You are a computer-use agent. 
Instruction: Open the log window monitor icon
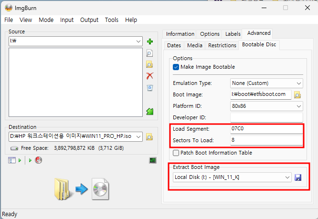153,160
